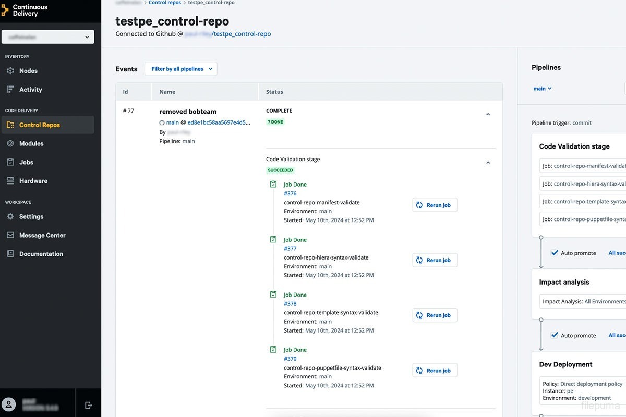Open the workspace selector dropdown
Image resolution: width=626 pixels, height=417 pixels.
48,37
